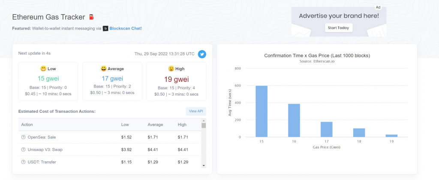439x180 pixels.
Task: Click the High column header
Action: [182, 125]
